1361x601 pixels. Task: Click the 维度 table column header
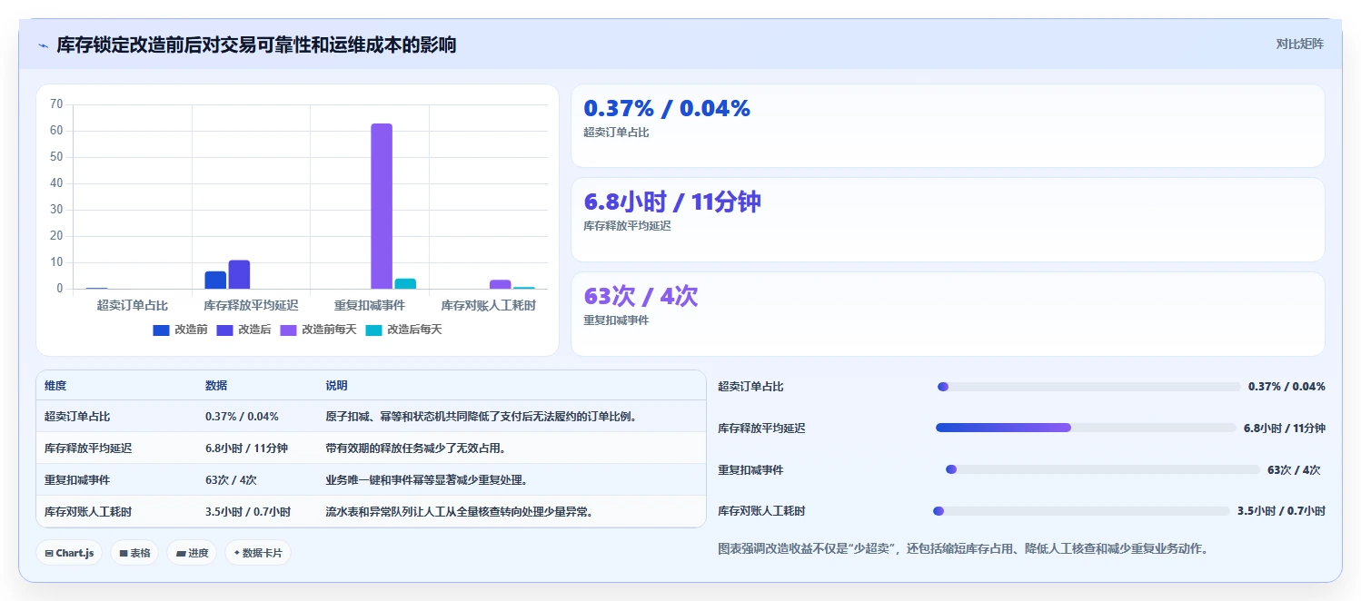[x=55, y=386]
